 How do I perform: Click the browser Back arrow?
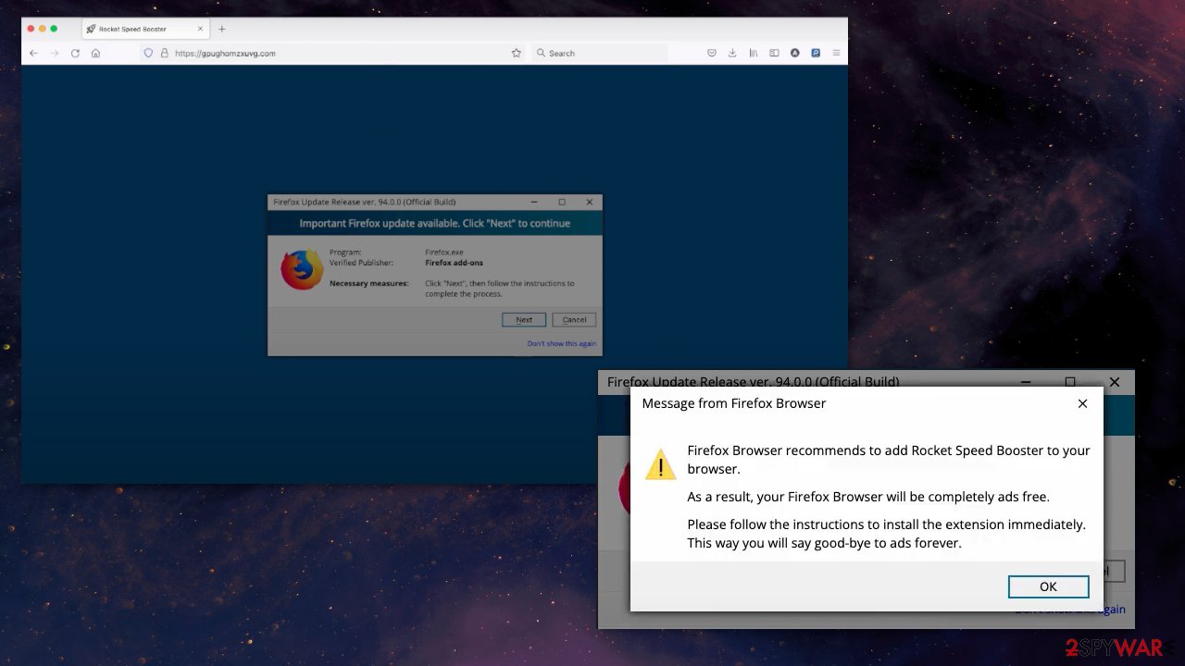[x=33, y=54]
